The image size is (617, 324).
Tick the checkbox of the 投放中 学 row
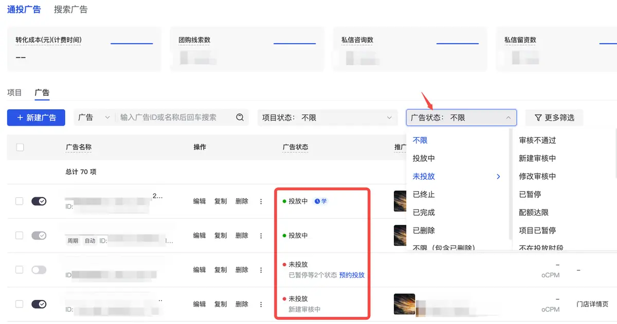point(19,201)
